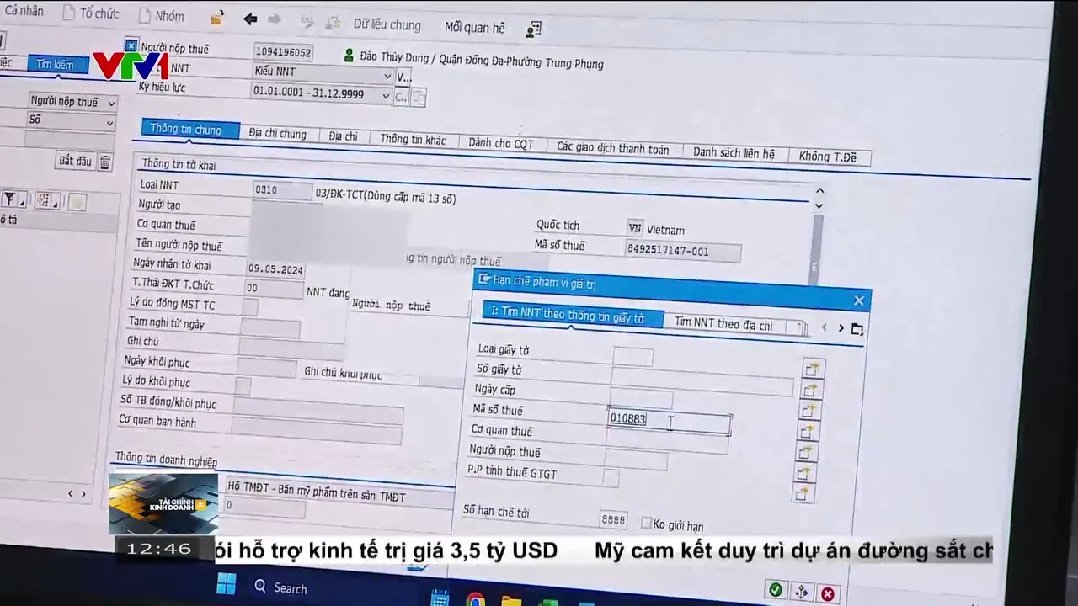
Task: Click the tab list folder icon in dialog
Action: (x=857, y=328)
